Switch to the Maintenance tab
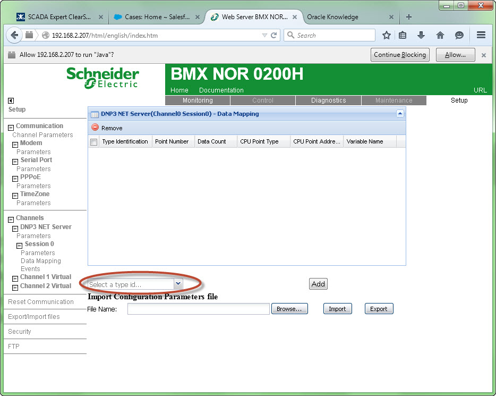The height and width of the screenshot is (396, 496). [x=394, y=100]
